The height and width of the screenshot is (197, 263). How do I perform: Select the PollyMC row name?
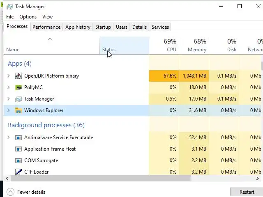coord(33,87)
